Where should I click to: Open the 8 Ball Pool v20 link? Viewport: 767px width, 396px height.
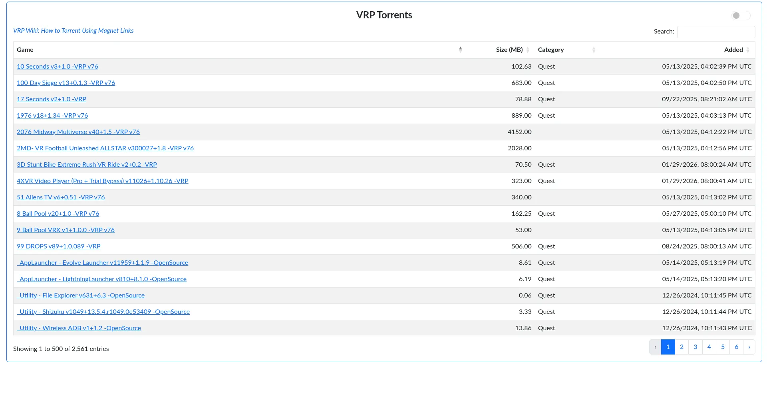(58, 214)
